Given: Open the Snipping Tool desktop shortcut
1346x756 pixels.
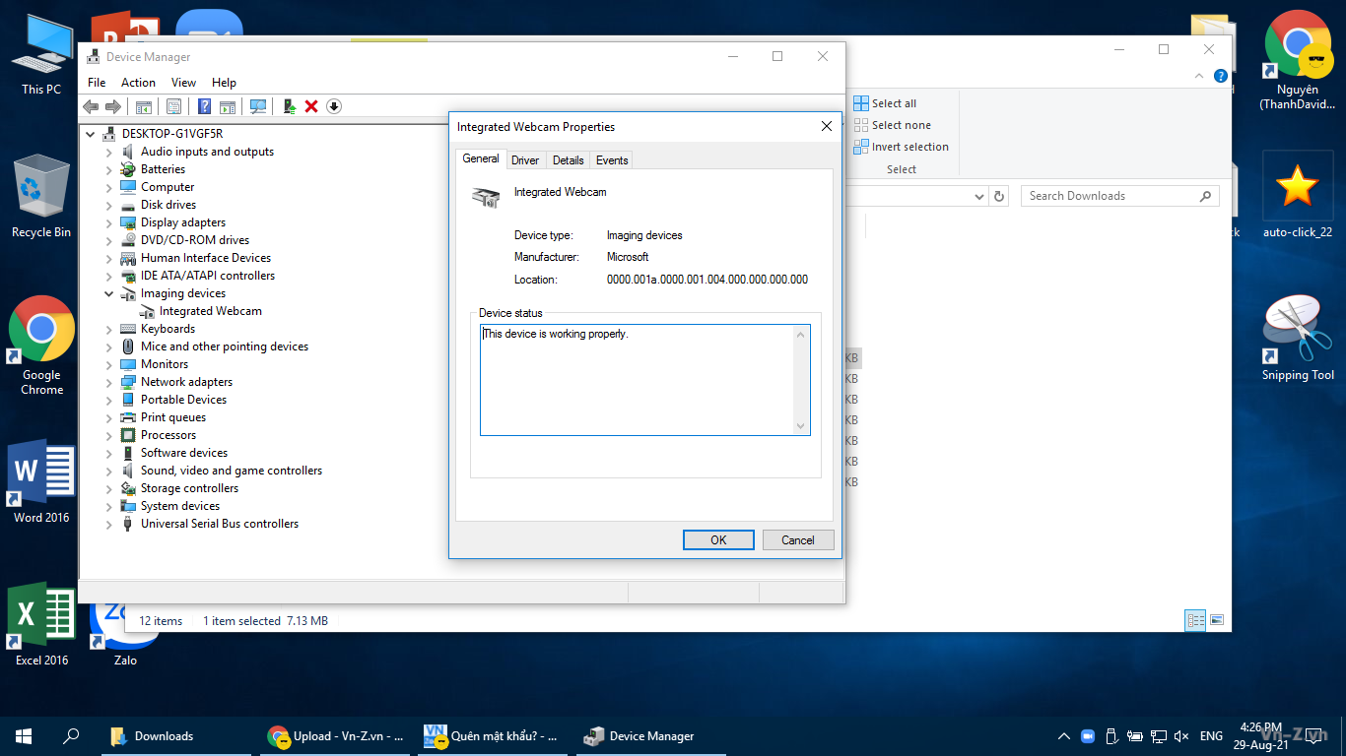Looking at the screenshot, I should pos(1298,338).
